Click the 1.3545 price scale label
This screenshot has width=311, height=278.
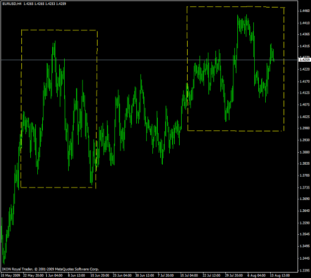(x=305, y=234)
